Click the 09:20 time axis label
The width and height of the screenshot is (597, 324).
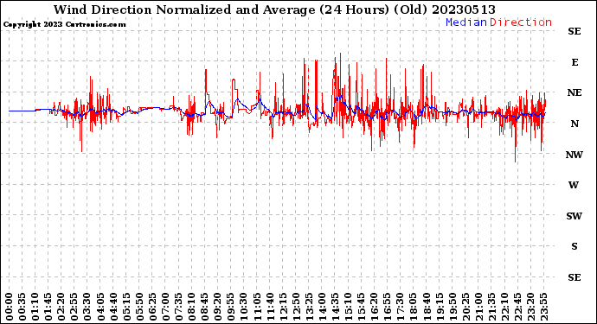(218, 307)
